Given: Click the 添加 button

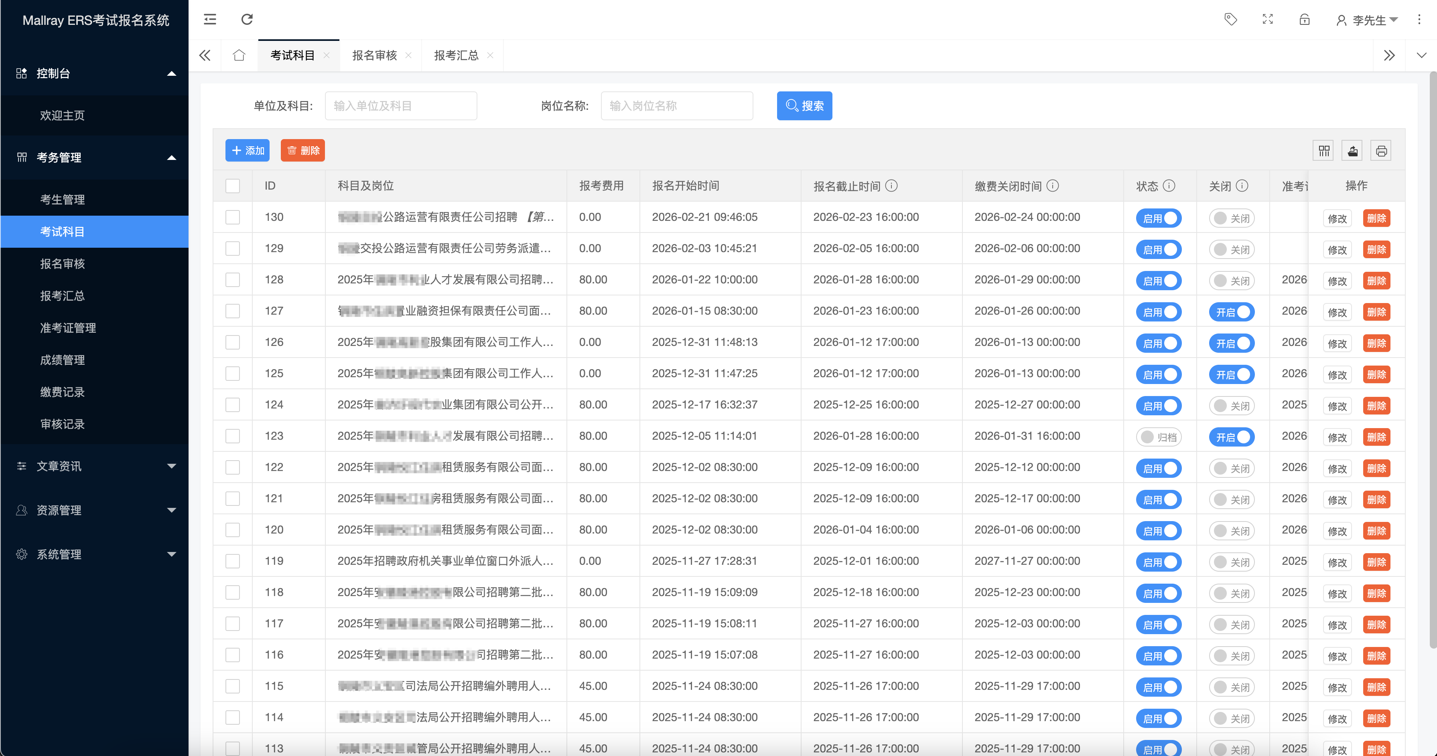Looking at the screenshot, I should (247, 151).
